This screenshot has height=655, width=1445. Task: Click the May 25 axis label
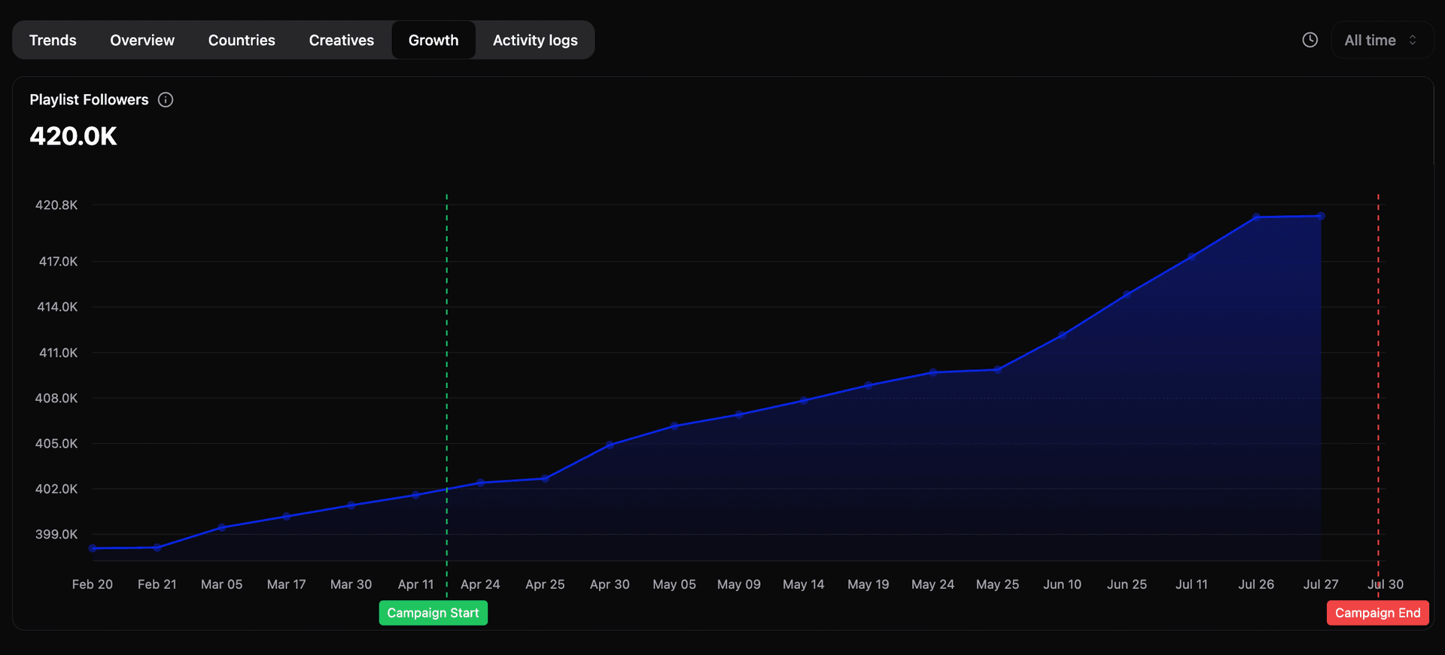(997, 584)
